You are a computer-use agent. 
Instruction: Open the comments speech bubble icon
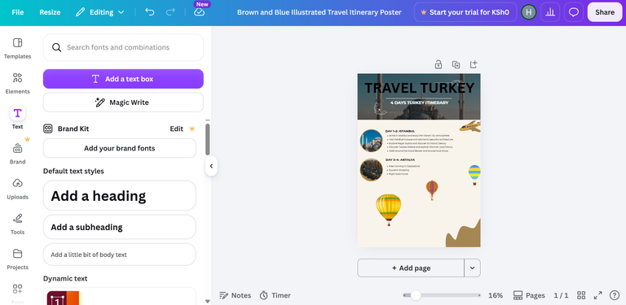tap(574, 12)
